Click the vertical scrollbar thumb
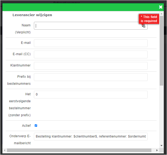Image resolution: width=167 pixels, height=155 pixels. click(x=161, y=51)
